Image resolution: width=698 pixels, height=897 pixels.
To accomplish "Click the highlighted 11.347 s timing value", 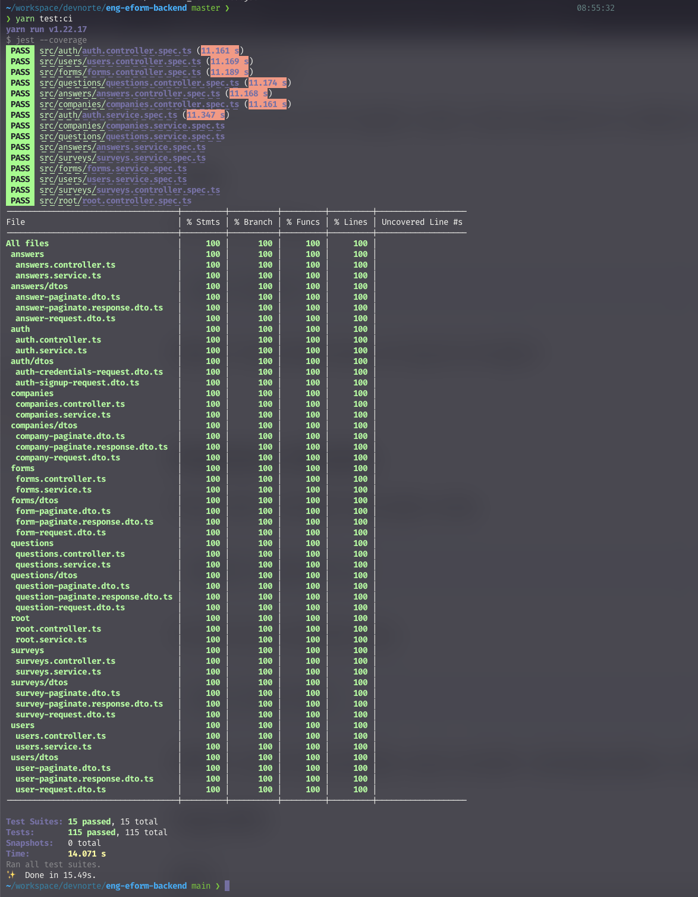I will tap(205, 115).
